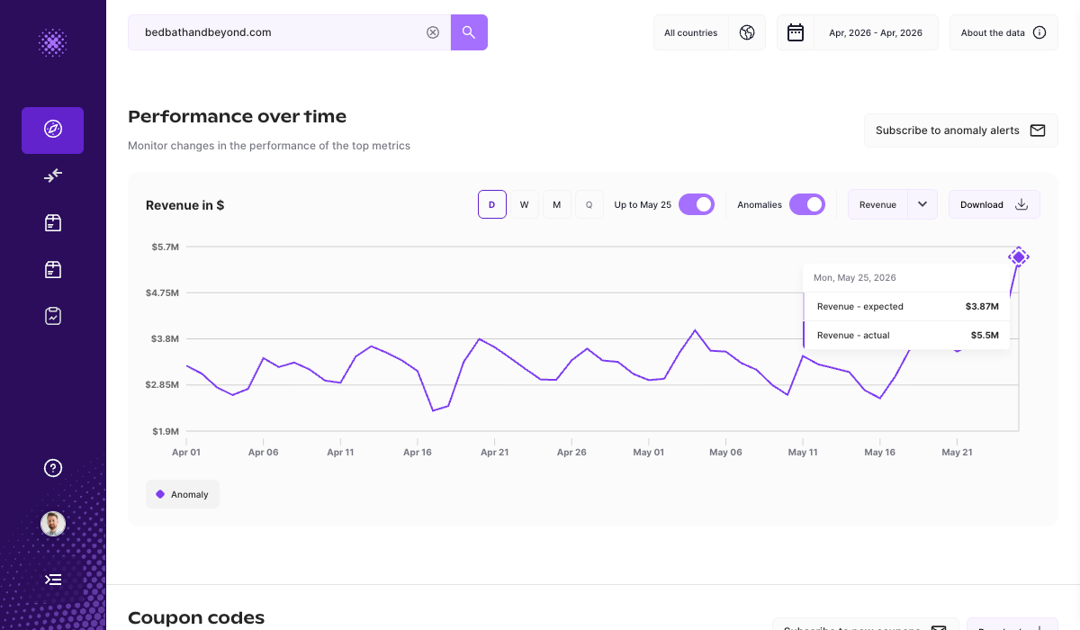This screenshot has width=1080, height=630.
Task: Click the Download button
Action: coord(994,204)
